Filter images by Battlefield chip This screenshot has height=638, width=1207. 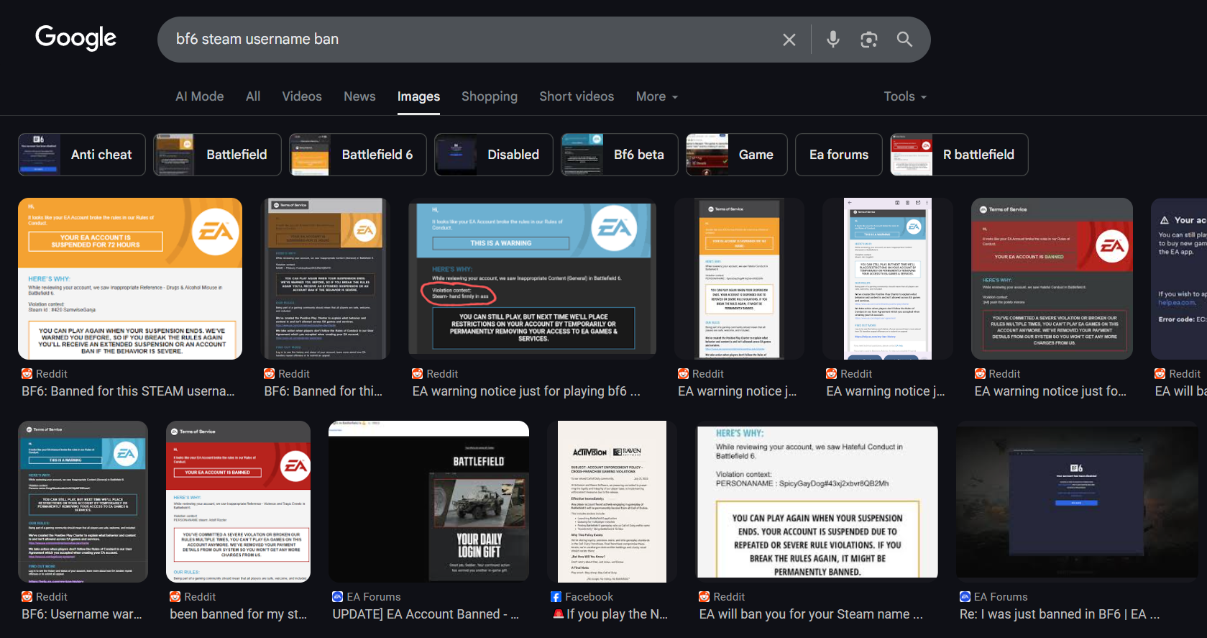[x=217, y=155]
